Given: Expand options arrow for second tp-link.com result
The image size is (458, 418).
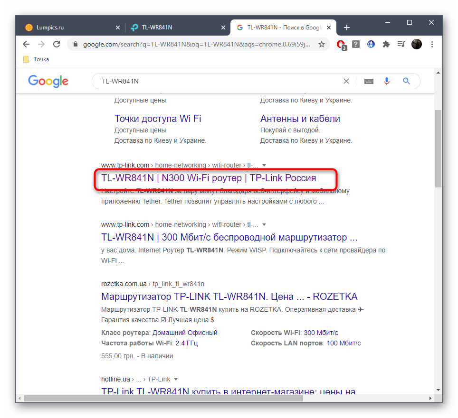Looking at the screenshot, I should tap(264, 224).
